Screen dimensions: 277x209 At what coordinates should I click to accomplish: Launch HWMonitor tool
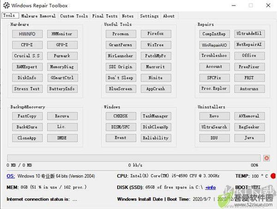62,34
